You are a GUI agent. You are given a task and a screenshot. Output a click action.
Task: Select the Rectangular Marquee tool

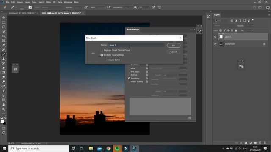click(x=3, y=22)
